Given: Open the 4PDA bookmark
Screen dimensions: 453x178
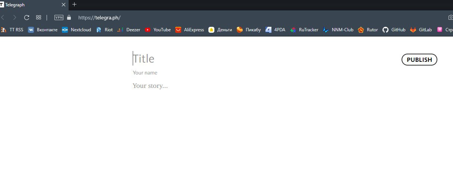Looking at the screenshot, I should pos(276,30).
